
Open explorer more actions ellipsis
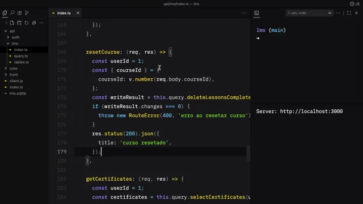41,23
